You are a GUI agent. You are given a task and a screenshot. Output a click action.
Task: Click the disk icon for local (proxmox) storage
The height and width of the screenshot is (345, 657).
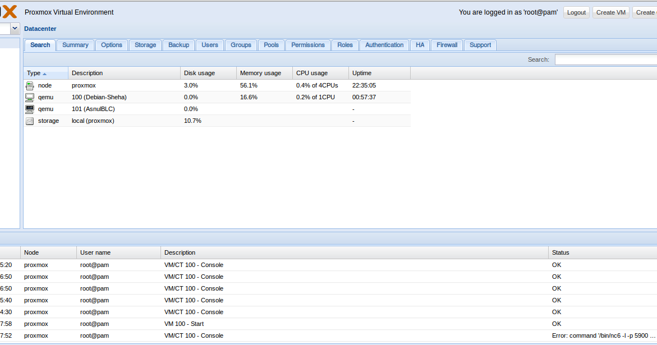pos(30,121)
